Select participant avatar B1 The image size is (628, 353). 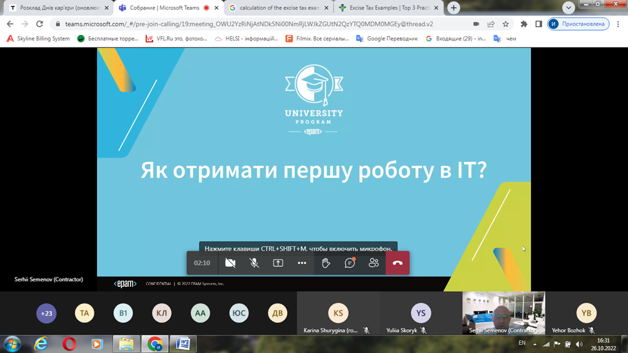click(123, 313)
